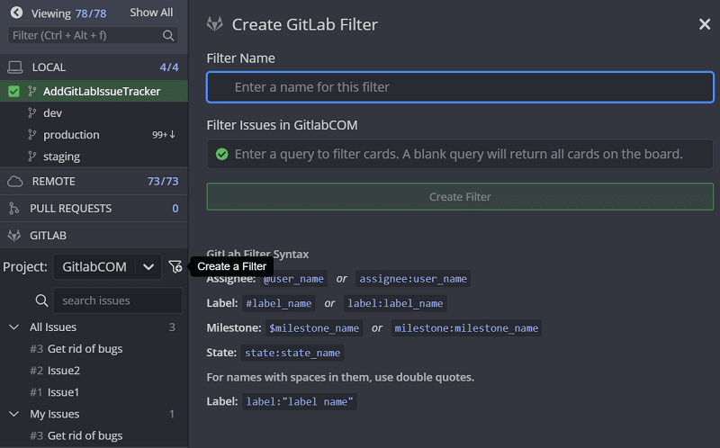Viewport: 720px width, 448px height.
Task: Collapse the My Issues group
Action: click(x=13, y=415)
